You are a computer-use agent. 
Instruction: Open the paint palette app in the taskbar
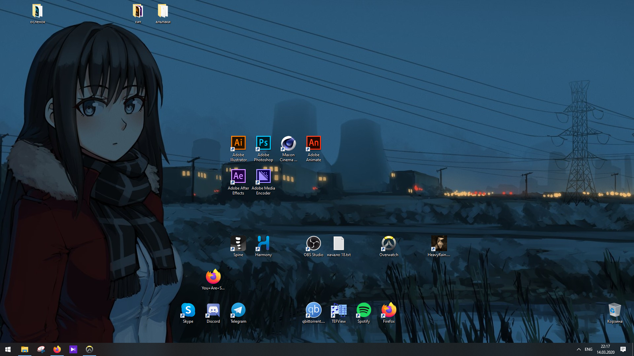pyautogui.click(x=41, y=349)
